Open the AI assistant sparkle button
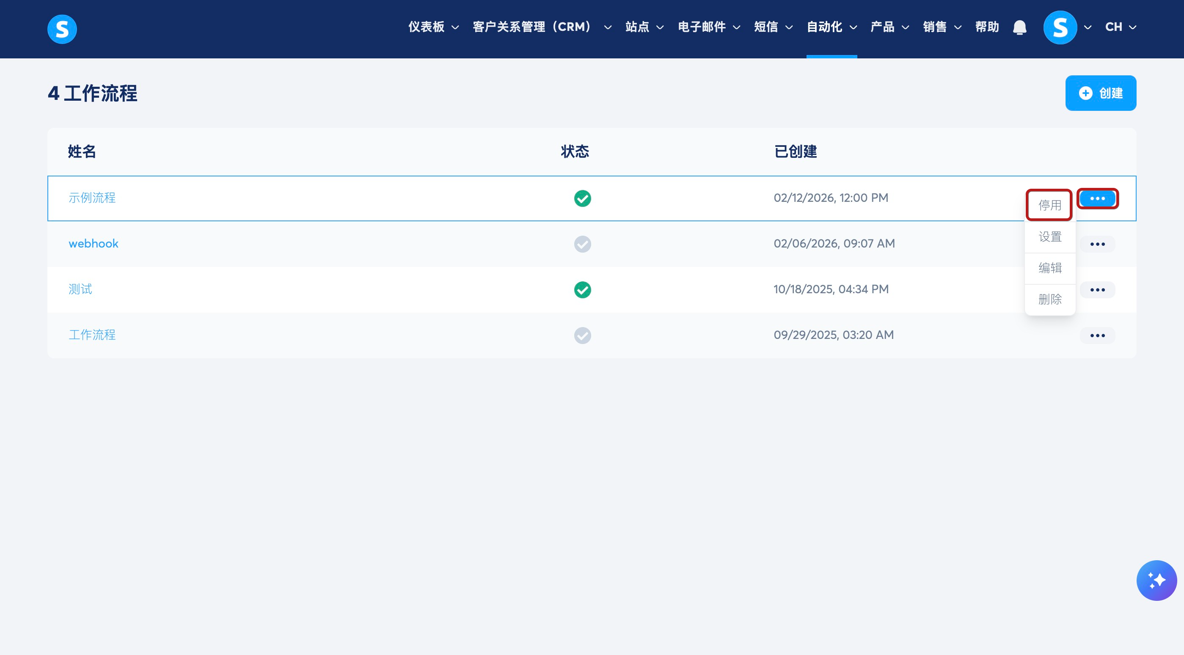This screenshot has width=1184, height=655. pyautogui.click(x=1156, y=580)
